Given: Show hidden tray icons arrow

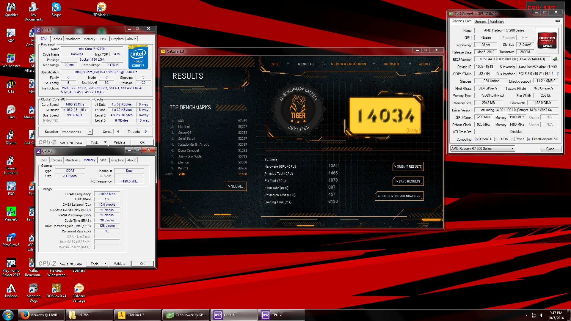Looking at the screenshot, I should [x=526, y=315].
